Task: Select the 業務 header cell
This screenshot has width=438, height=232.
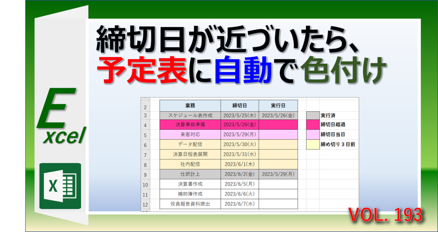Action: 190,106
